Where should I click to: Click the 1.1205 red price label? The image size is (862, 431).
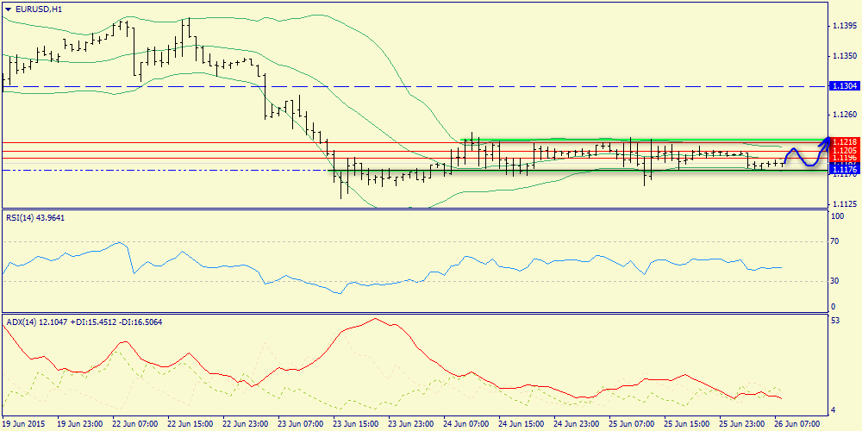pos(845,151)
